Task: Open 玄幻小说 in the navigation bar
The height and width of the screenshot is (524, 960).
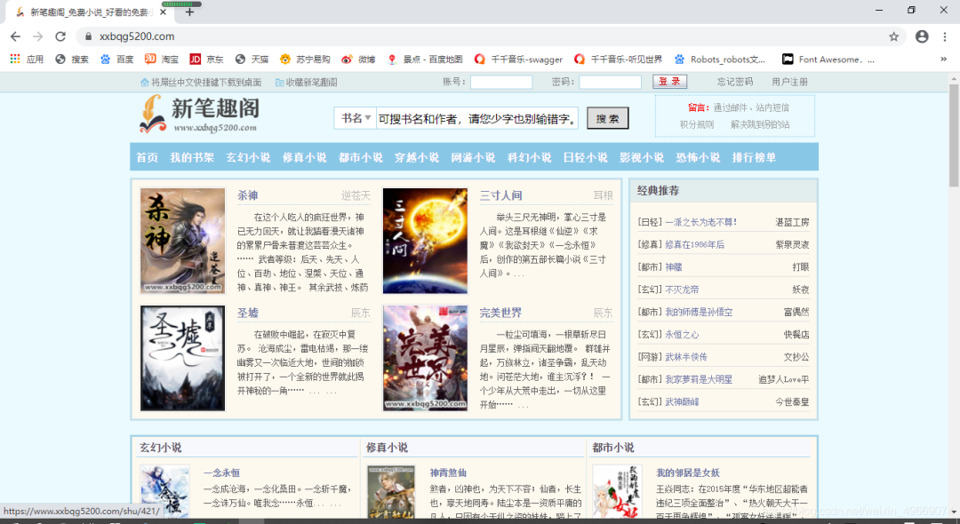Action: click(248, 157)
